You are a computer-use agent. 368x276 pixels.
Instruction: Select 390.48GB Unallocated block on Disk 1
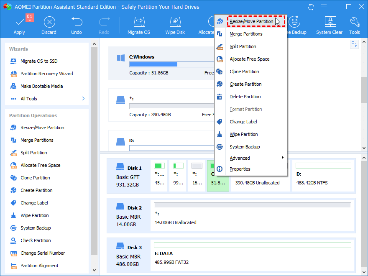pos(260,183)
